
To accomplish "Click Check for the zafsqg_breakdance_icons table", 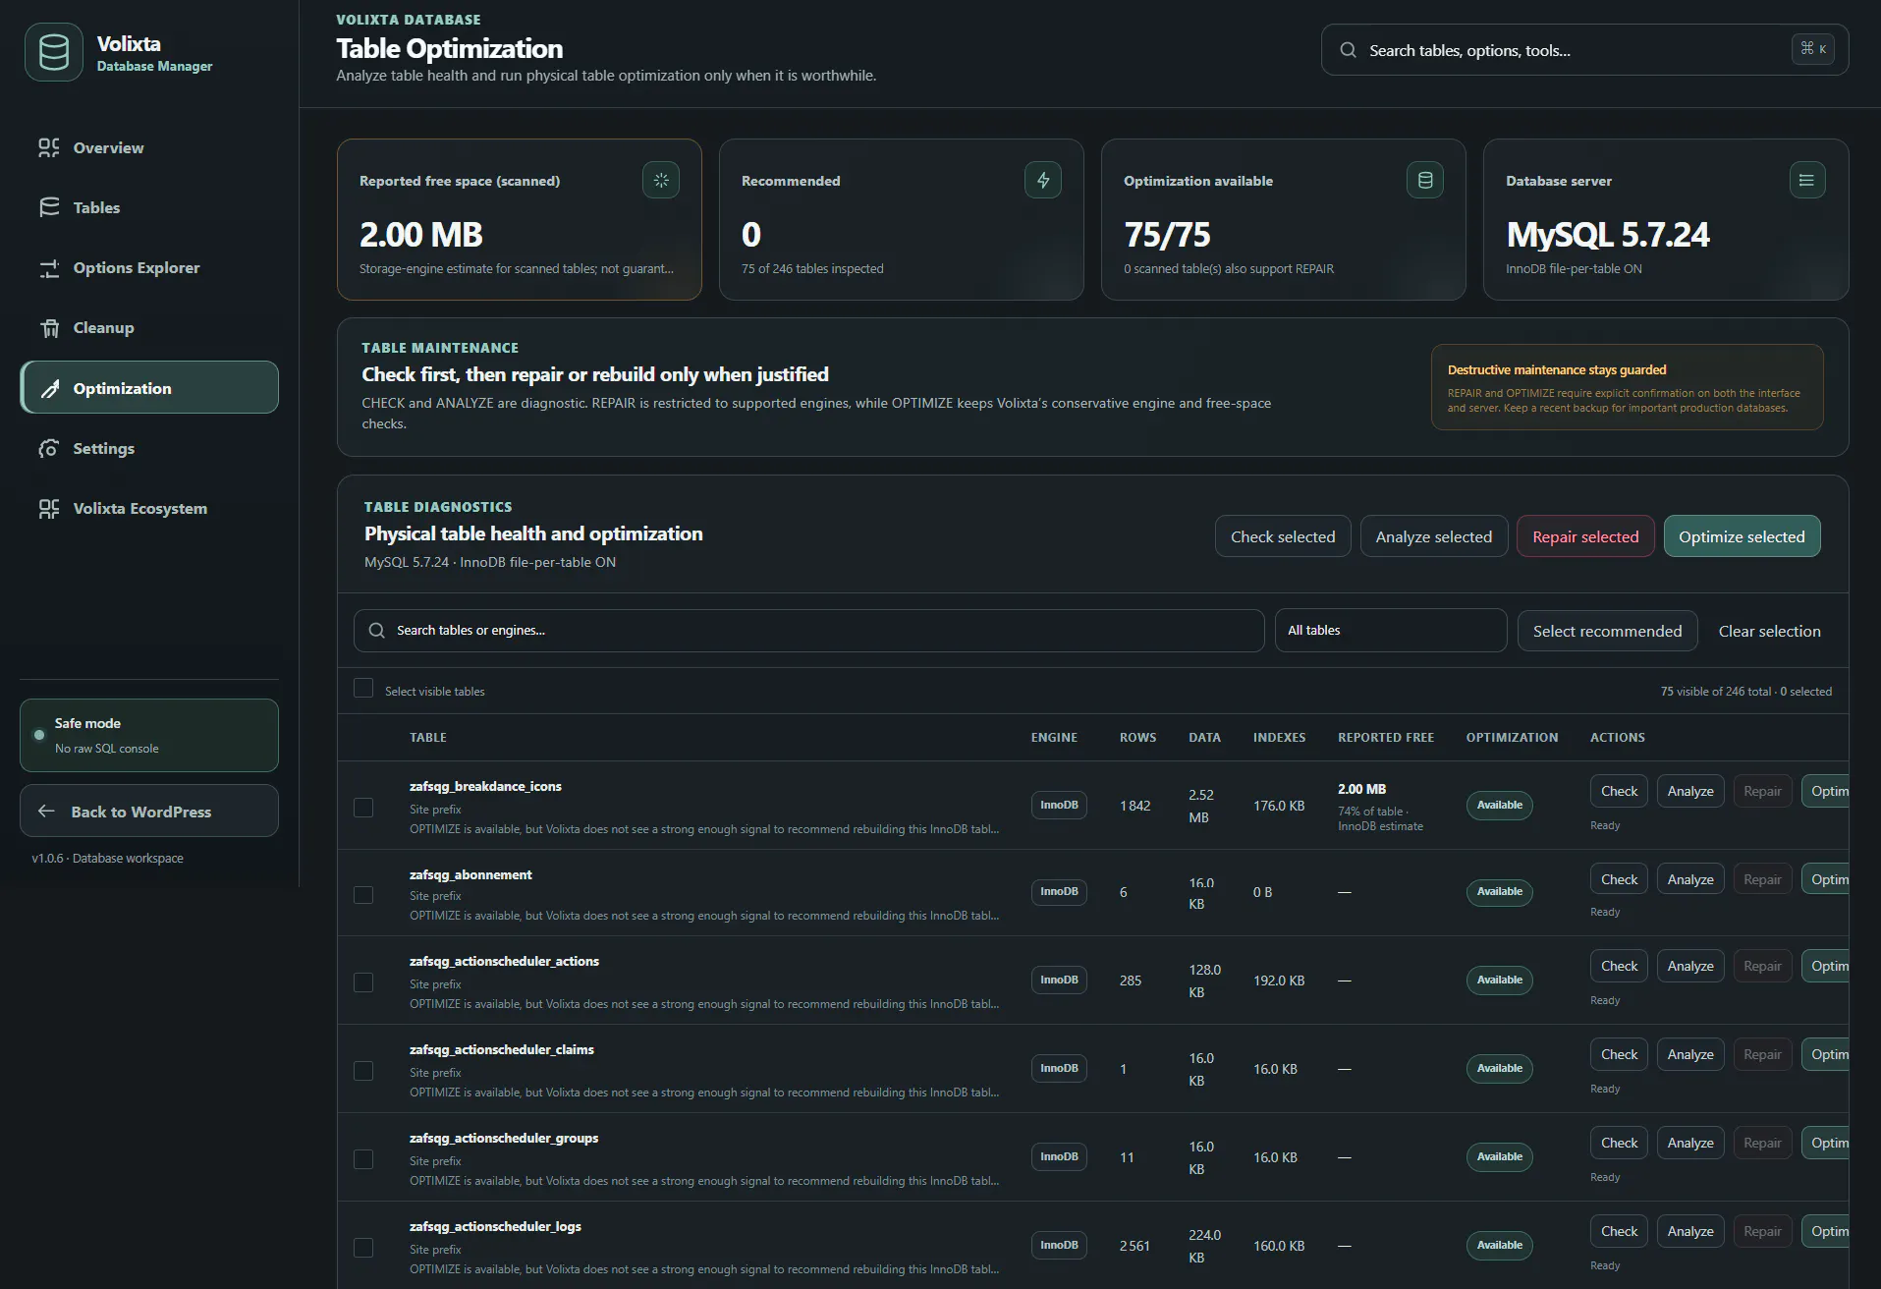I will coord(1619,791).
